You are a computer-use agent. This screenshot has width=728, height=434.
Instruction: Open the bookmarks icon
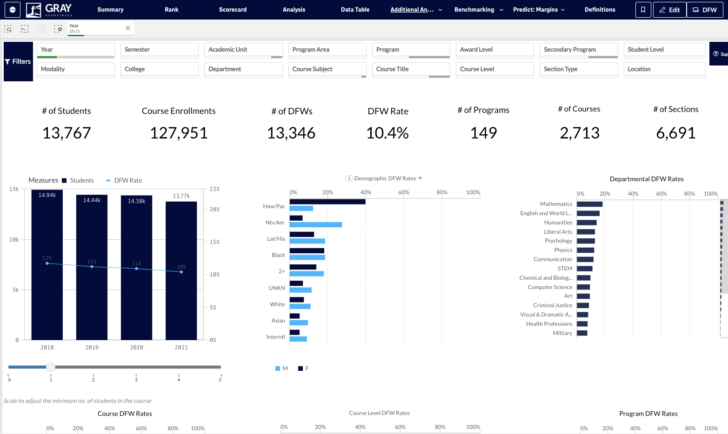tap(643, 10)
